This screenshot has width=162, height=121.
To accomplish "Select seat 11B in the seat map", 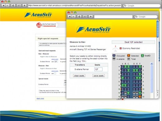I will pos(126,93).
